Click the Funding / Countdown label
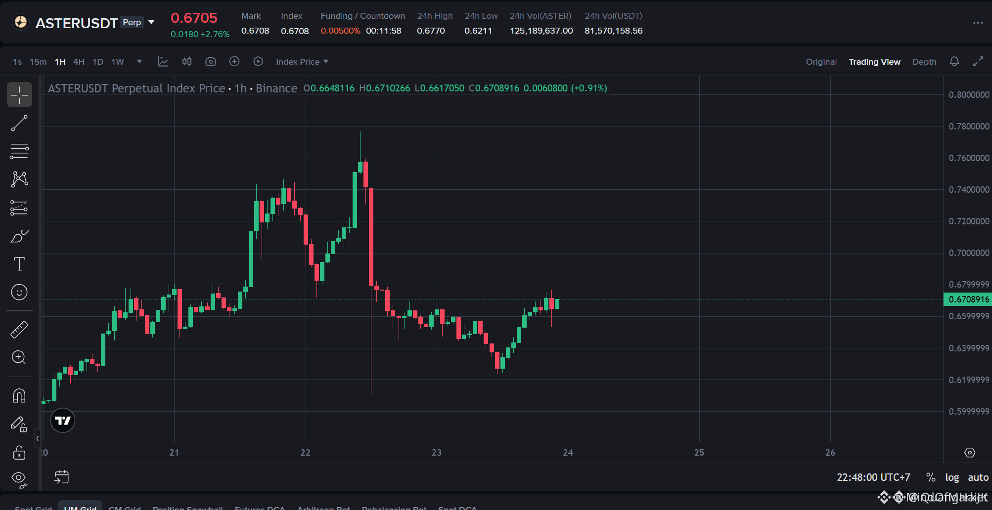 pos(362,16)
